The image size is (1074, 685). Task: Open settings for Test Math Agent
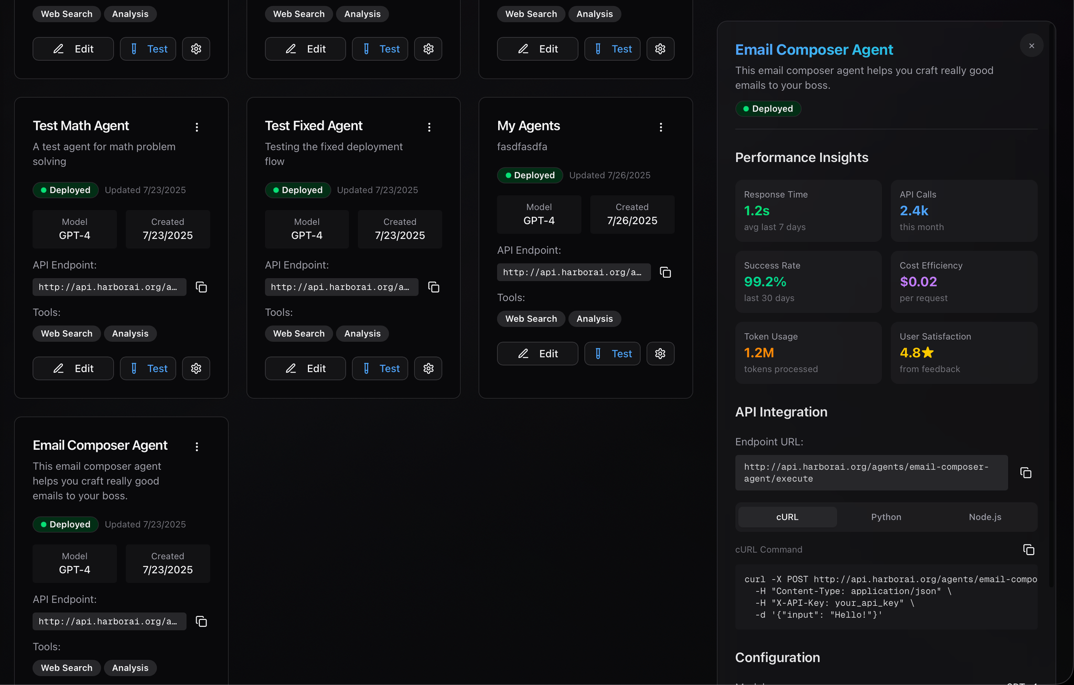(x=196, y=368)
